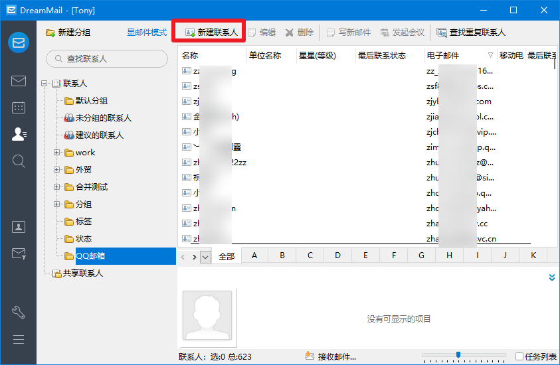Select the H alphabet tab
The height and width of the screenshot is (365, 560).
(449, 255)
